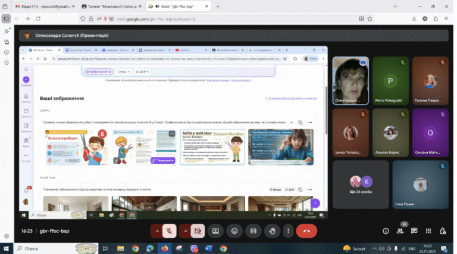Screen dimensions: 457x254
Task: Click the red leave call button
Action: tap(306, 231)
